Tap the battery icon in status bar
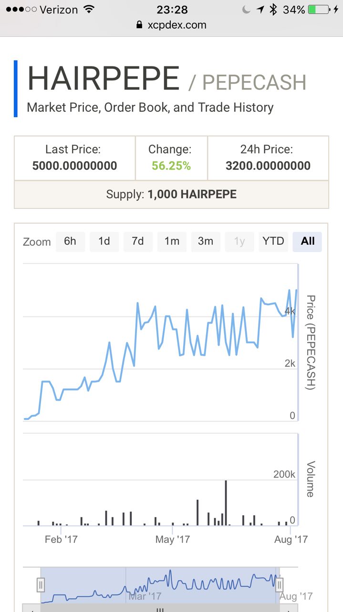 tap(319, 10)
